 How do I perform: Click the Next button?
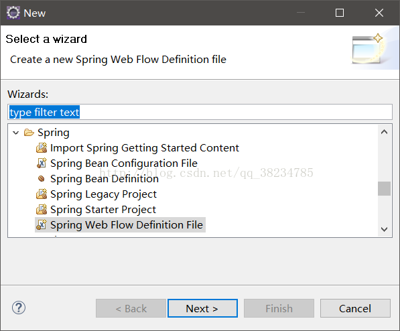(x=202, y=308)
